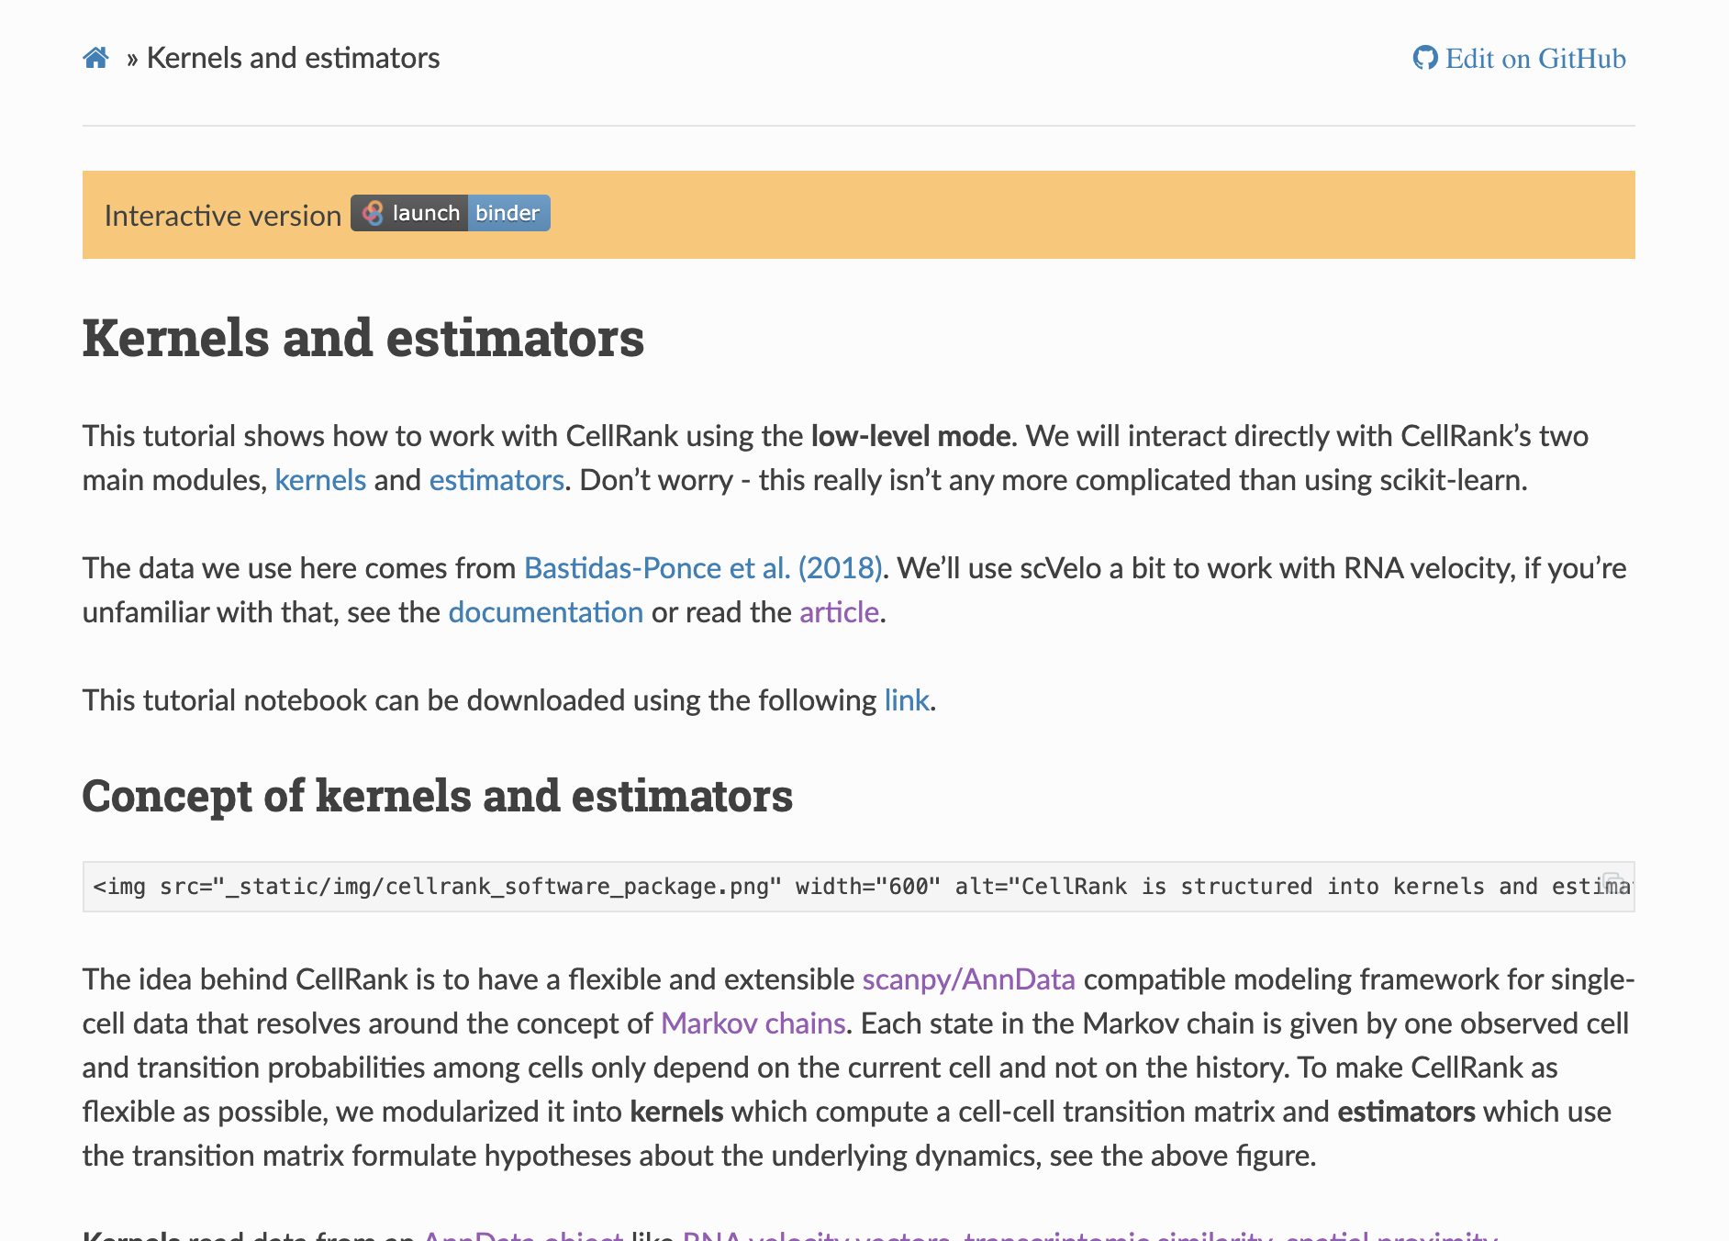
Task: Follow the Kernels and estimators breadcrumb
Action: (x=295, y=57)
